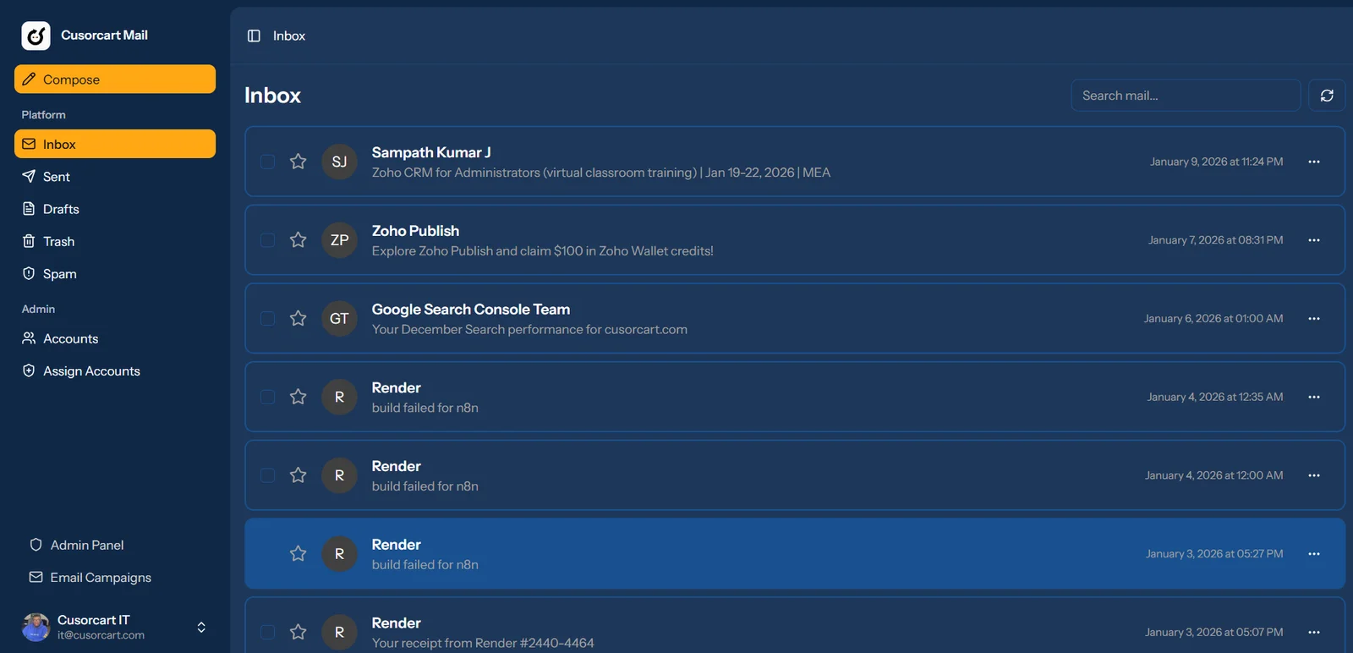The width and height of the screenshot is (1353, 653).
Task: Click the Compose button
Action: 115,80
